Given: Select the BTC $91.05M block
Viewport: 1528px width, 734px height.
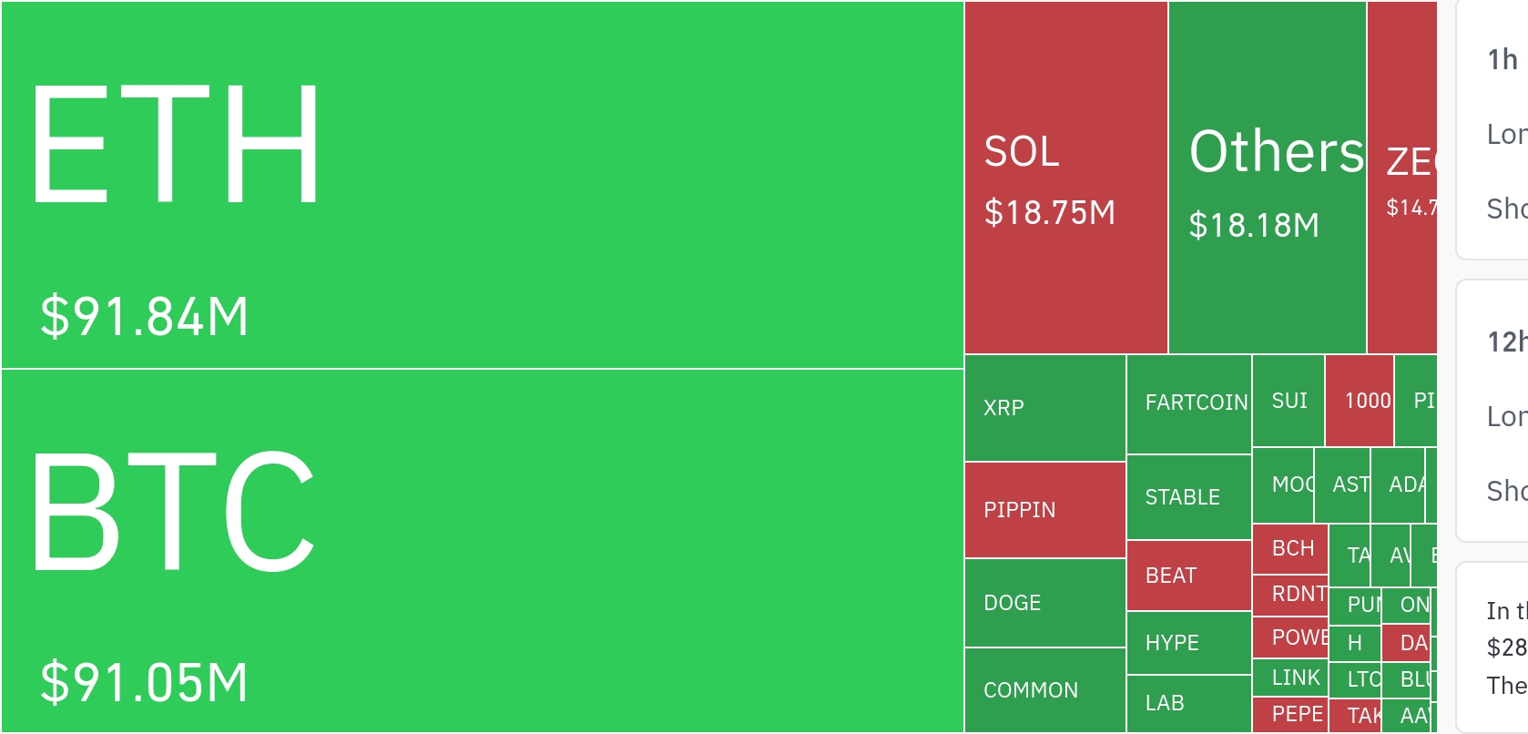Looking at the screenshot, I should [483, 550].
